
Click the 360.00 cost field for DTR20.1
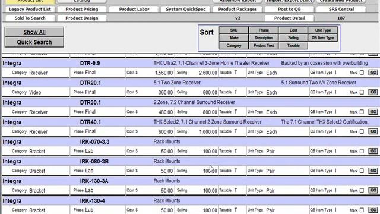coord(166,93)
